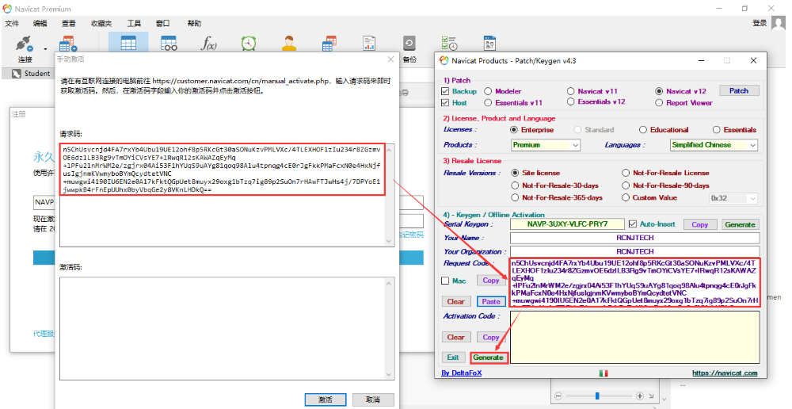
Task: Choose the Educational license radio
Action: point(643,129)
